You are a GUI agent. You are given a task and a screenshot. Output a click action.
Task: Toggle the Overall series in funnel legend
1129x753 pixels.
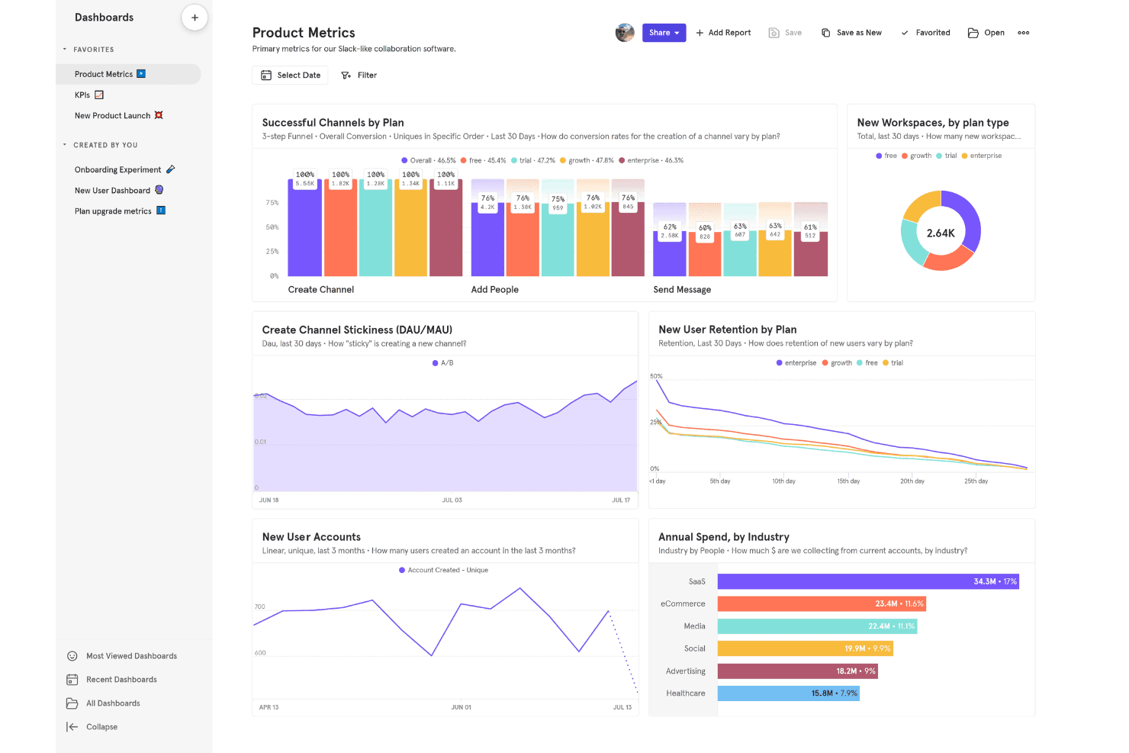[x=429, y=160]
